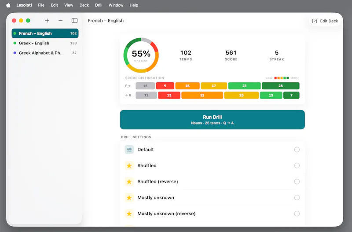This screenshot has height=232, width=352.
Task: Click yellow 25 segment in R row
Action: [242, 95]
